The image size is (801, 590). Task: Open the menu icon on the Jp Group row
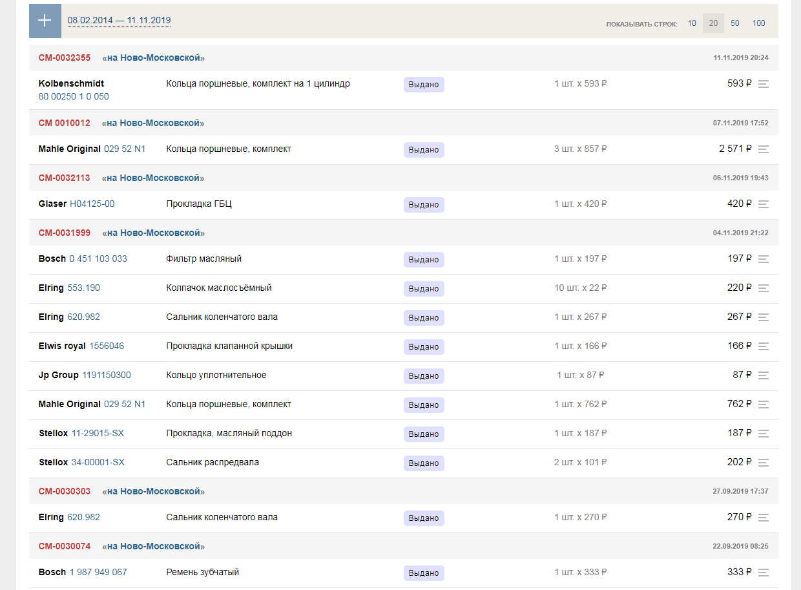[x=764, y=375]
